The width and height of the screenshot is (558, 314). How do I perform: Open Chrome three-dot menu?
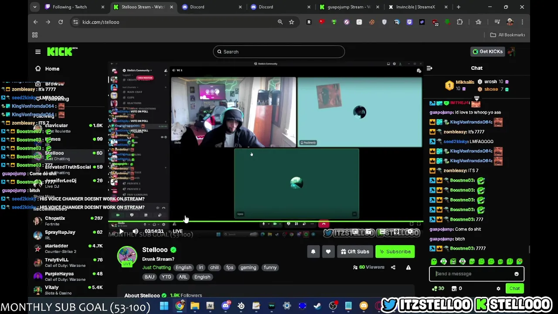pos(522,22)
